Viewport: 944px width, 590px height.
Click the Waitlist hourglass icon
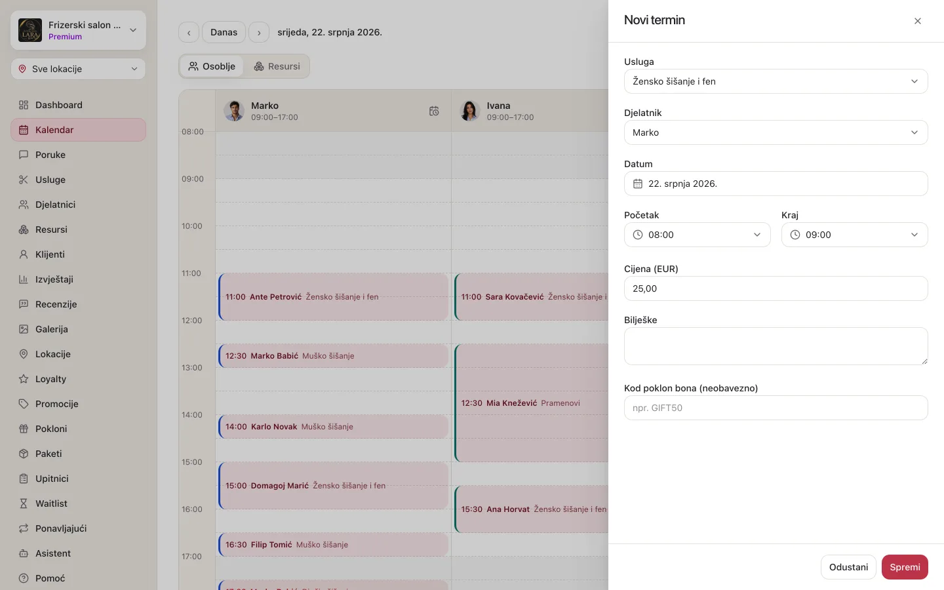click(24, 503)
